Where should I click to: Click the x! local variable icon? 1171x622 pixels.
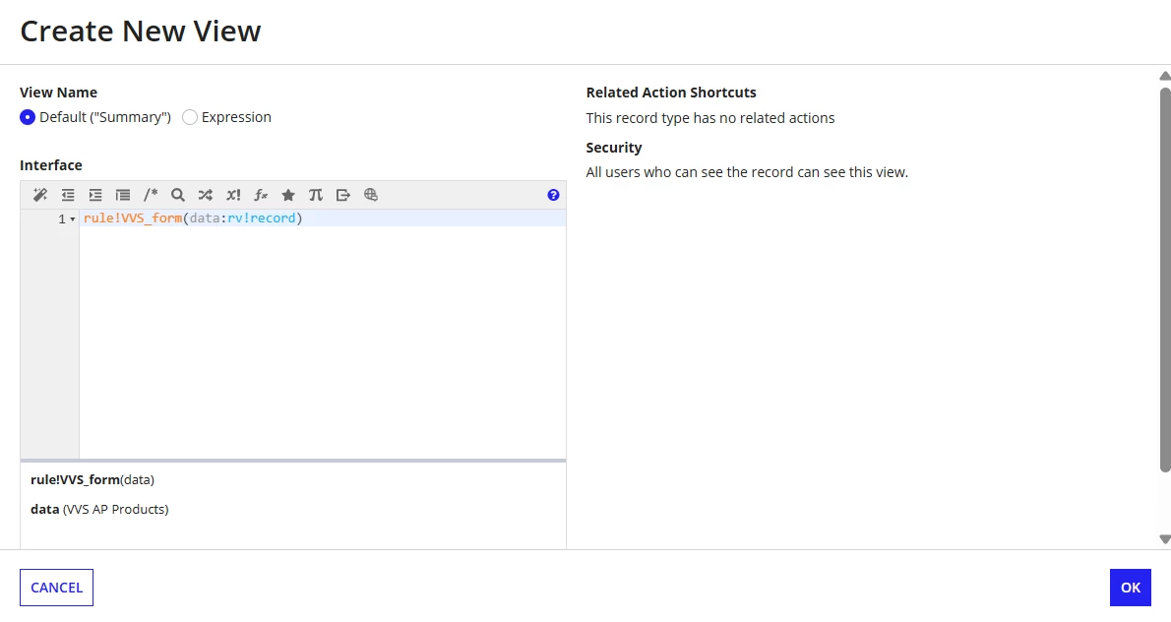(233, 195)
